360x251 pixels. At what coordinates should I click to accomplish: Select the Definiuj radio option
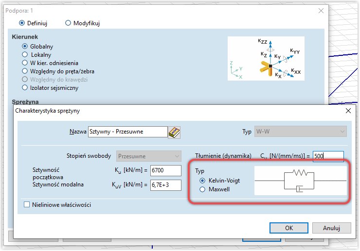21,23
